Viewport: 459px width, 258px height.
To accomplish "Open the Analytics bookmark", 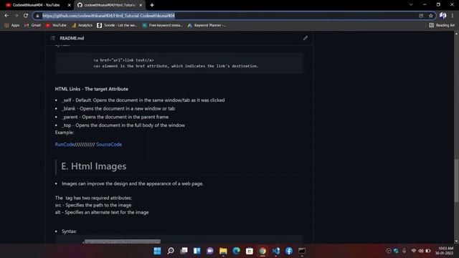I will click(x=82, y=26).
